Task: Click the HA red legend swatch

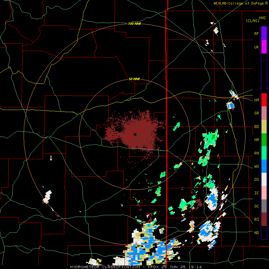Action: click(264, 100)
